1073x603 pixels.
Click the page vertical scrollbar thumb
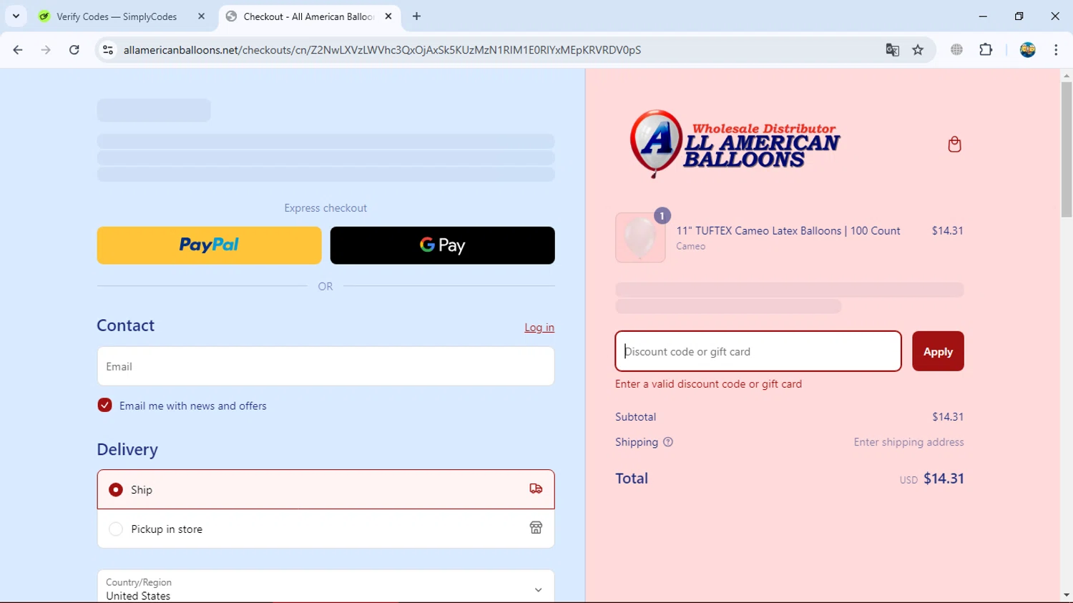(x=1067, y=150)
